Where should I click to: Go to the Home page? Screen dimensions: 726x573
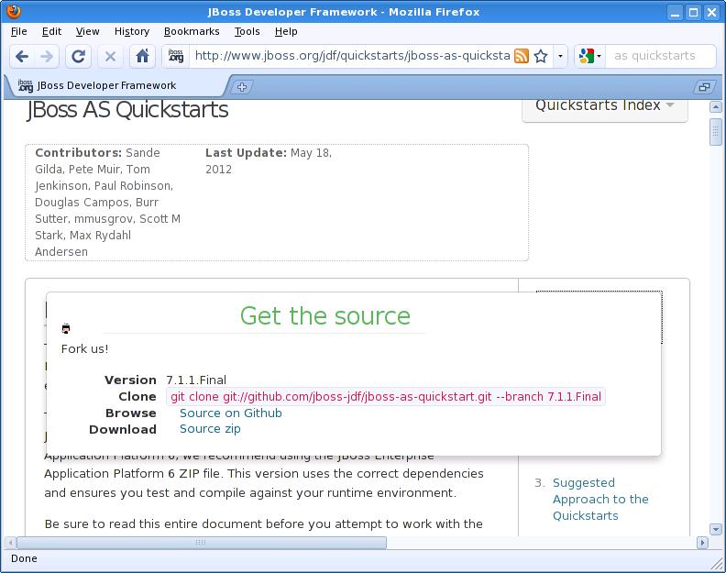[142, 57]
